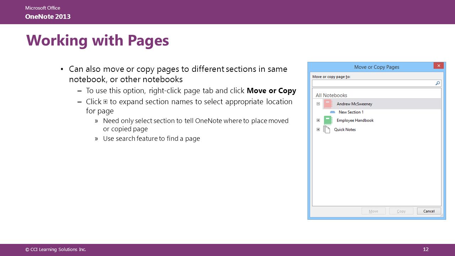This screenshot has width=455, height=256.
Task: Click the CCI Learning Solutions Inc. footer
Action: coord(56,250)
